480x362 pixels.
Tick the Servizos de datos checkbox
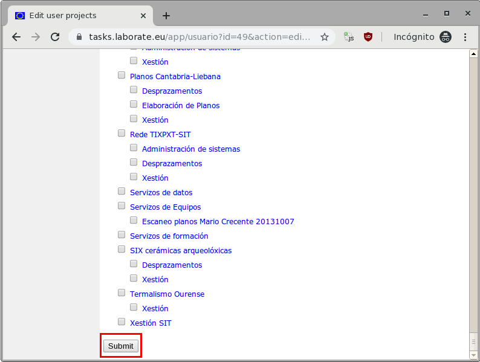coord(122,192)
